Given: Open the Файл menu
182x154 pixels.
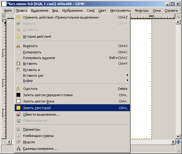Looking at the screenshot, I should (x=8, y=10).
